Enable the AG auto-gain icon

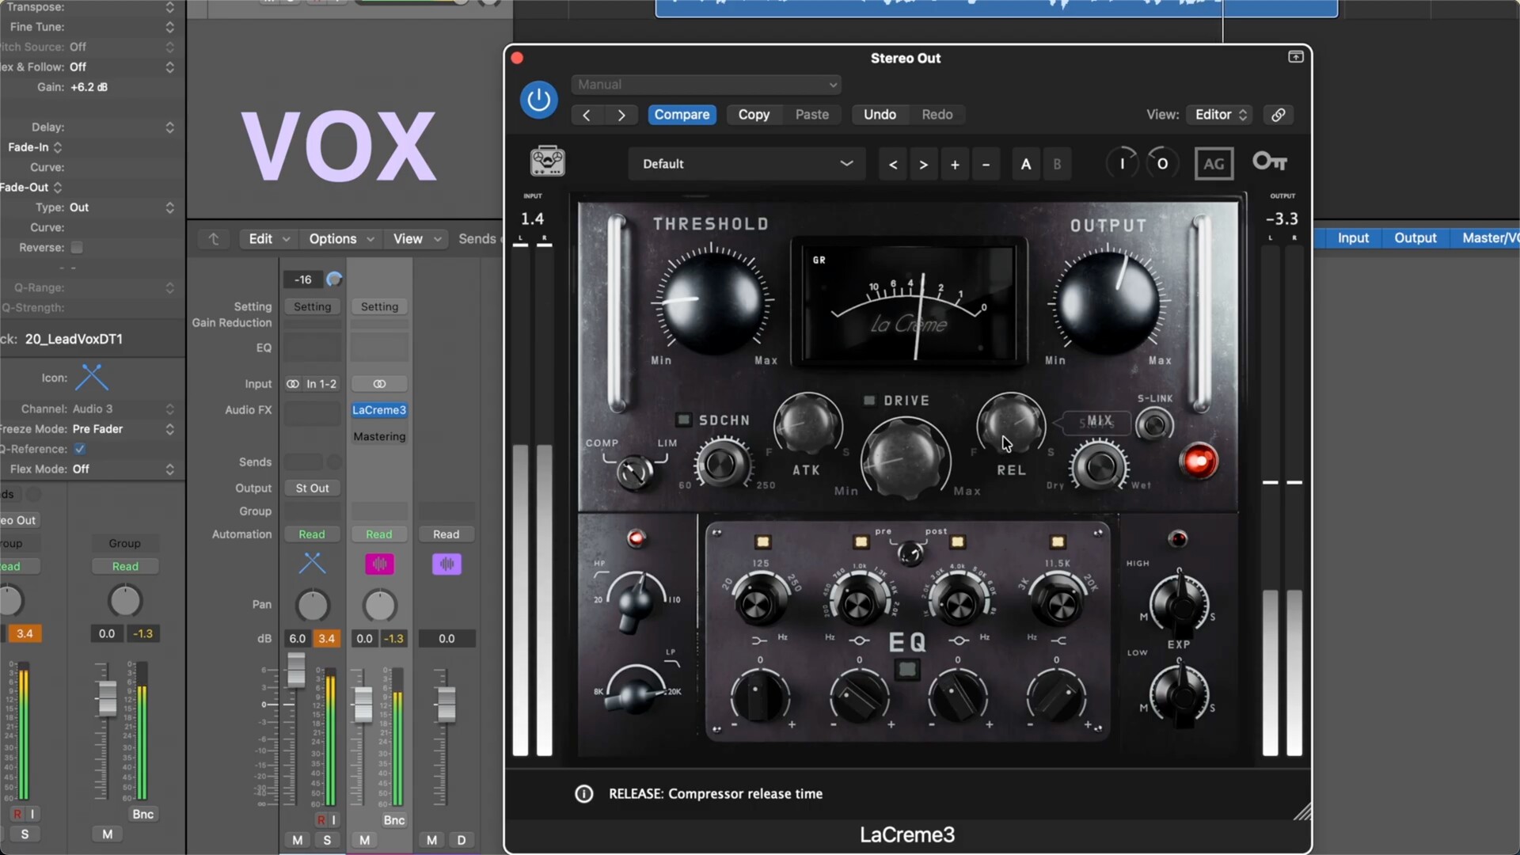pos(1214,163)
